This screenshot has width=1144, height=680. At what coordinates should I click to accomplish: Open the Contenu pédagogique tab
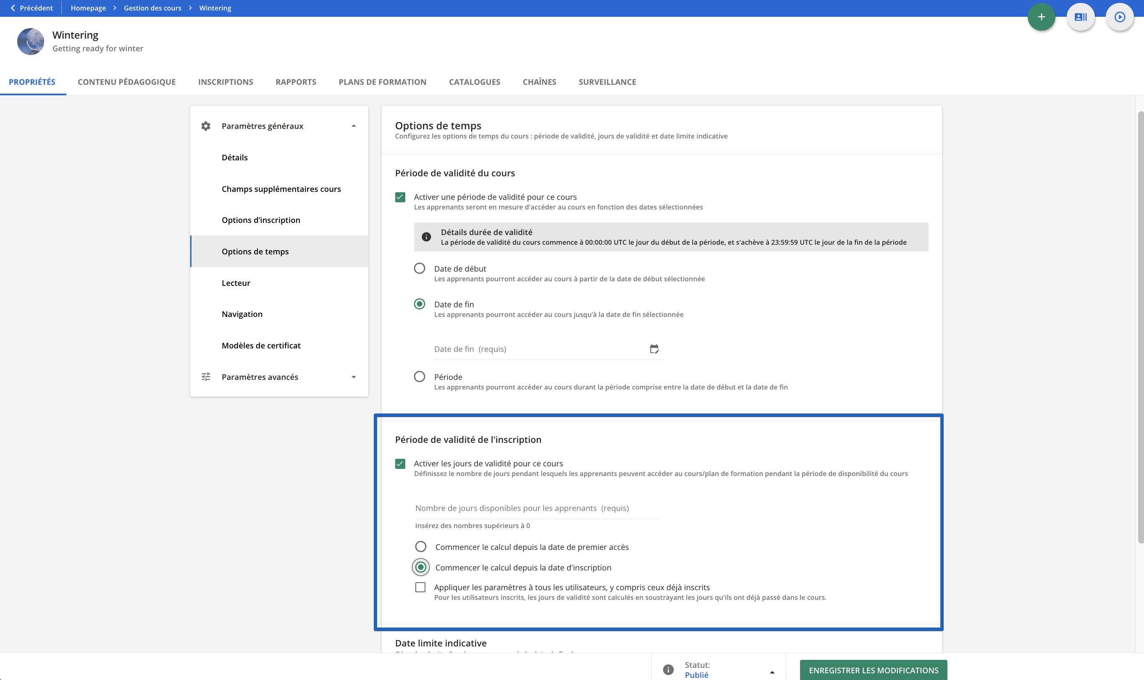tap(126, 82)
